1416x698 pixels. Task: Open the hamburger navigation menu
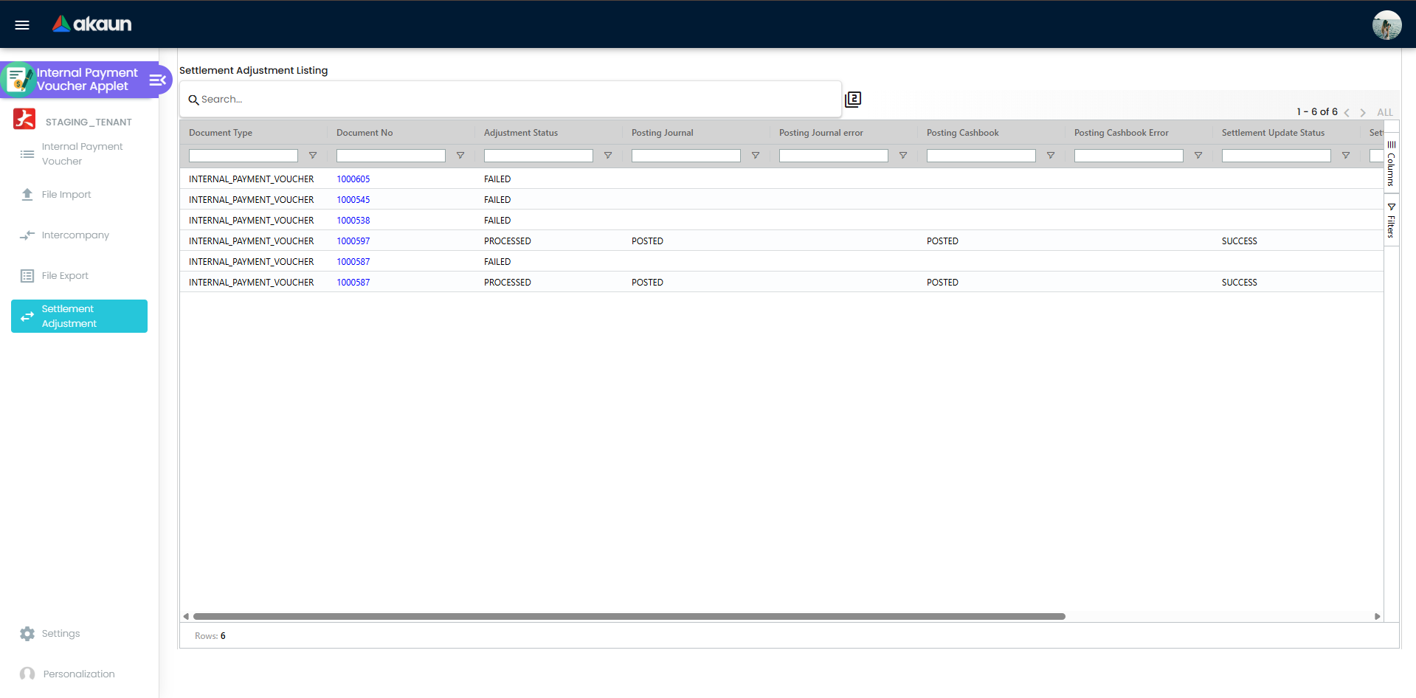click(x=21, y=24)
